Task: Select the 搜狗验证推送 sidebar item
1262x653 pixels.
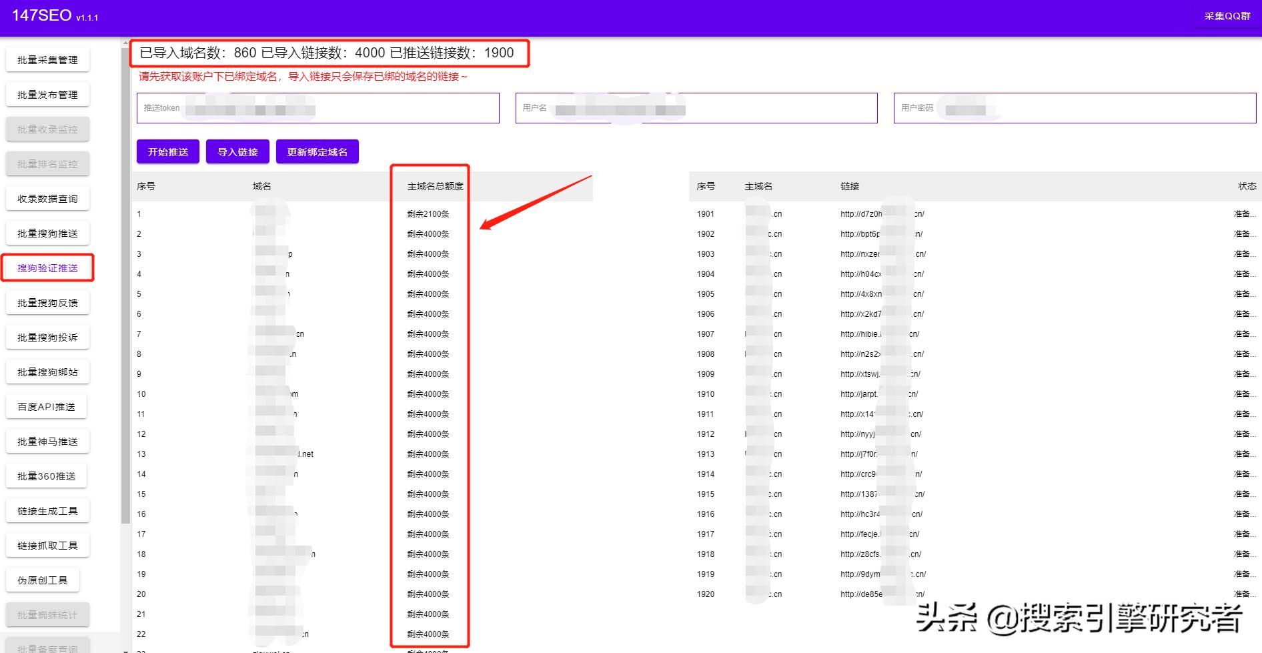Action: pyautogui.click(x=47, y=268)
